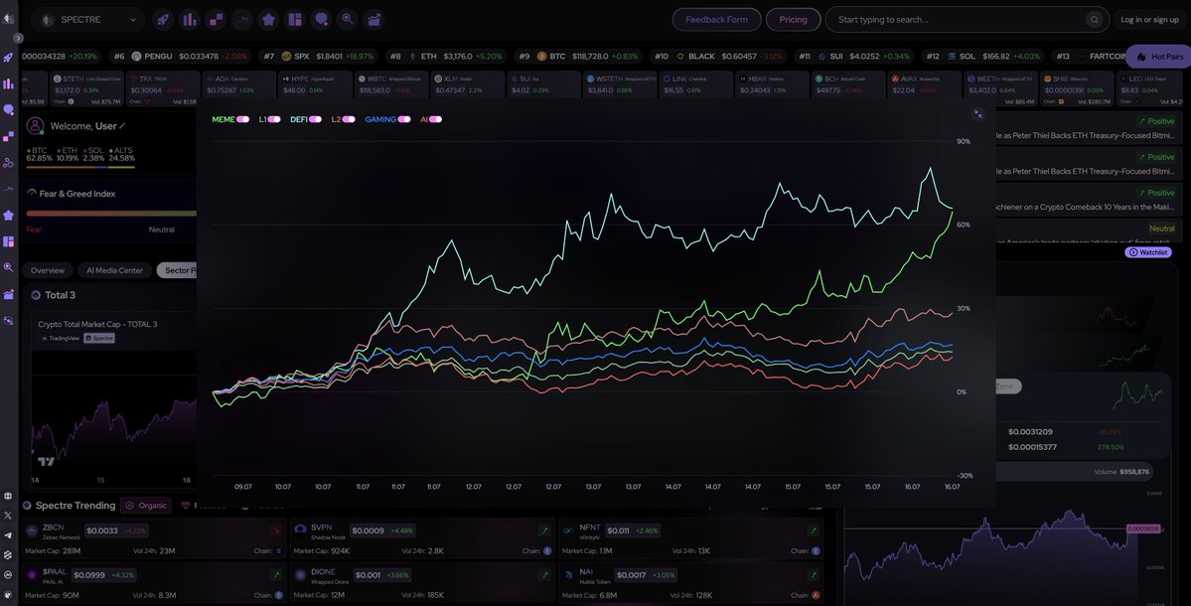Open the ZBCN Zebec Network trending row
This screenshot has width=1191, height=606.
[154, 539]
